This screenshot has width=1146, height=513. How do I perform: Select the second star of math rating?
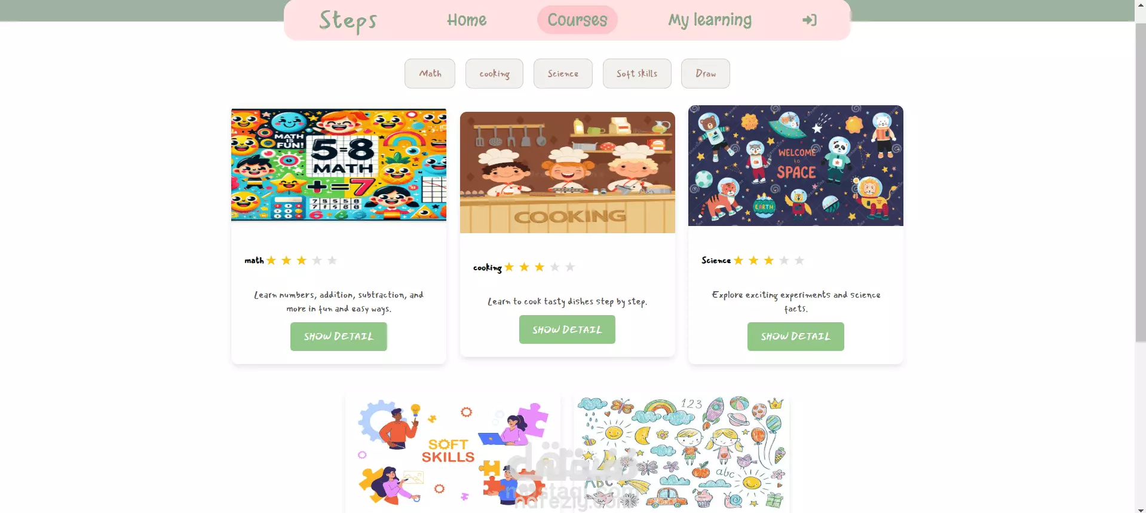pos(286,260)
